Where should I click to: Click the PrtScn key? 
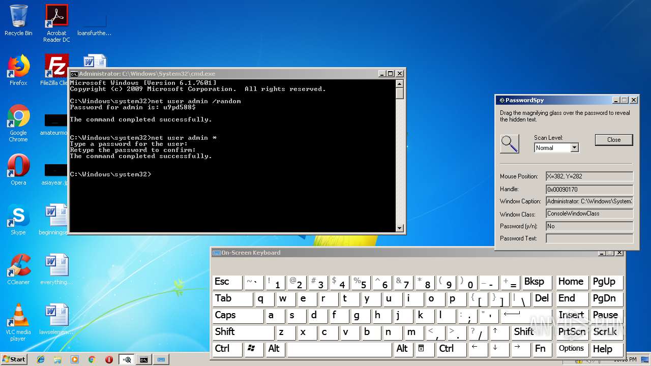[x=572, y=332]
